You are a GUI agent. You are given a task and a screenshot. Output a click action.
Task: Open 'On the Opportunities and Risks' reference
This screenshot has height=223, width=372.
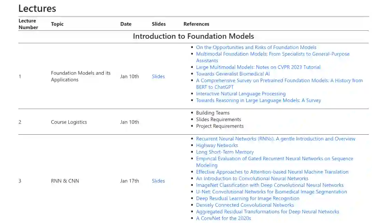click(x=256, y=48)
